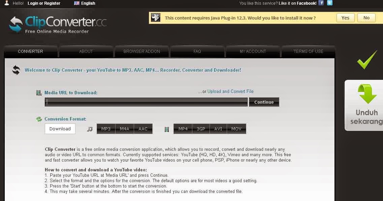View the Terms of Use tab

coord(308,52)
